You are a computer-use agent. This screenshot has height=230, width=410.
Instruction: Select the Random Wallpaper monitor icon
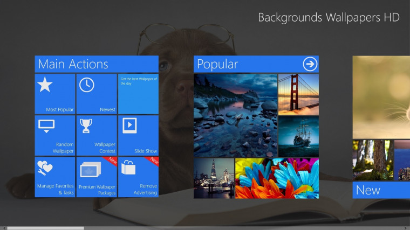(46, 126)
